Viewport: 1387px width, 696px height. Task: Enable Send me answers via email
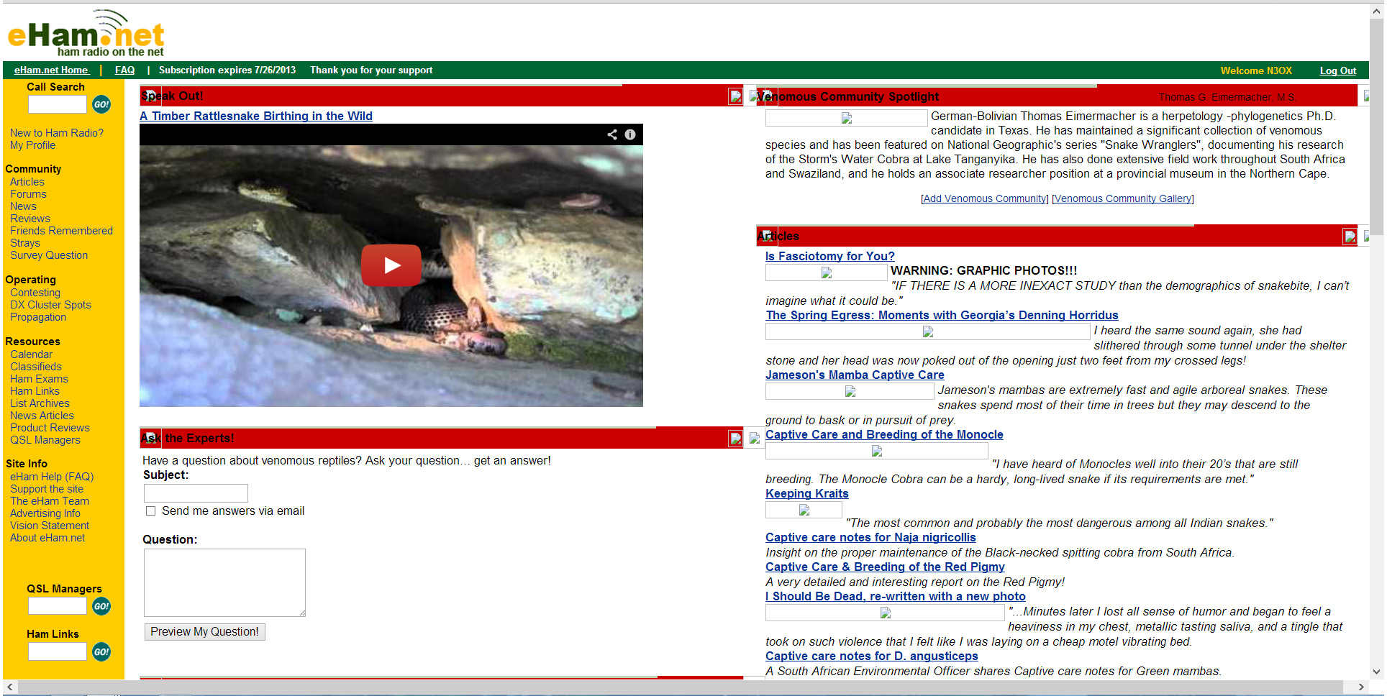point(150,511)
